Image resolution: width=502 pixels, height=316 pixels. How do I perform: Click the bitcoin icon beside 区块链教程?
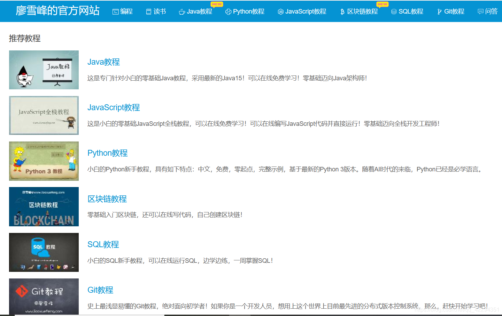tap(342, 12)
